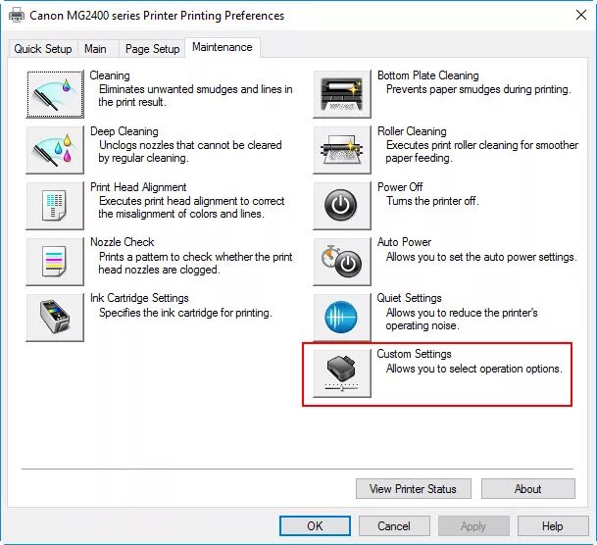Image resolution: width=597 pixels, height=545 pixels.
Task: Confirm with the OK button
Action: [315, 526]
